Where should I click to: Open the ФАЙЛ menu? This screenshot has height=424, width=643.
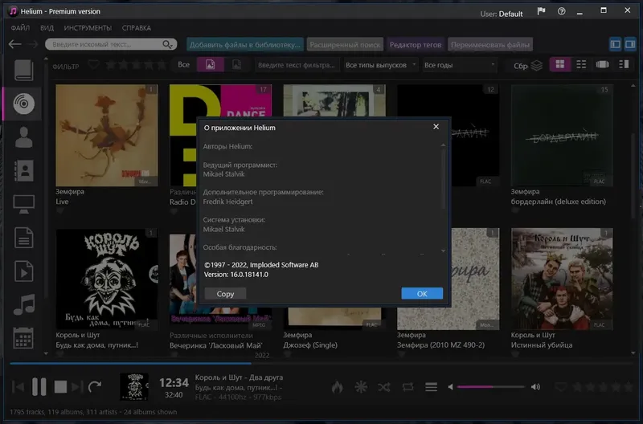pos(20,28)
